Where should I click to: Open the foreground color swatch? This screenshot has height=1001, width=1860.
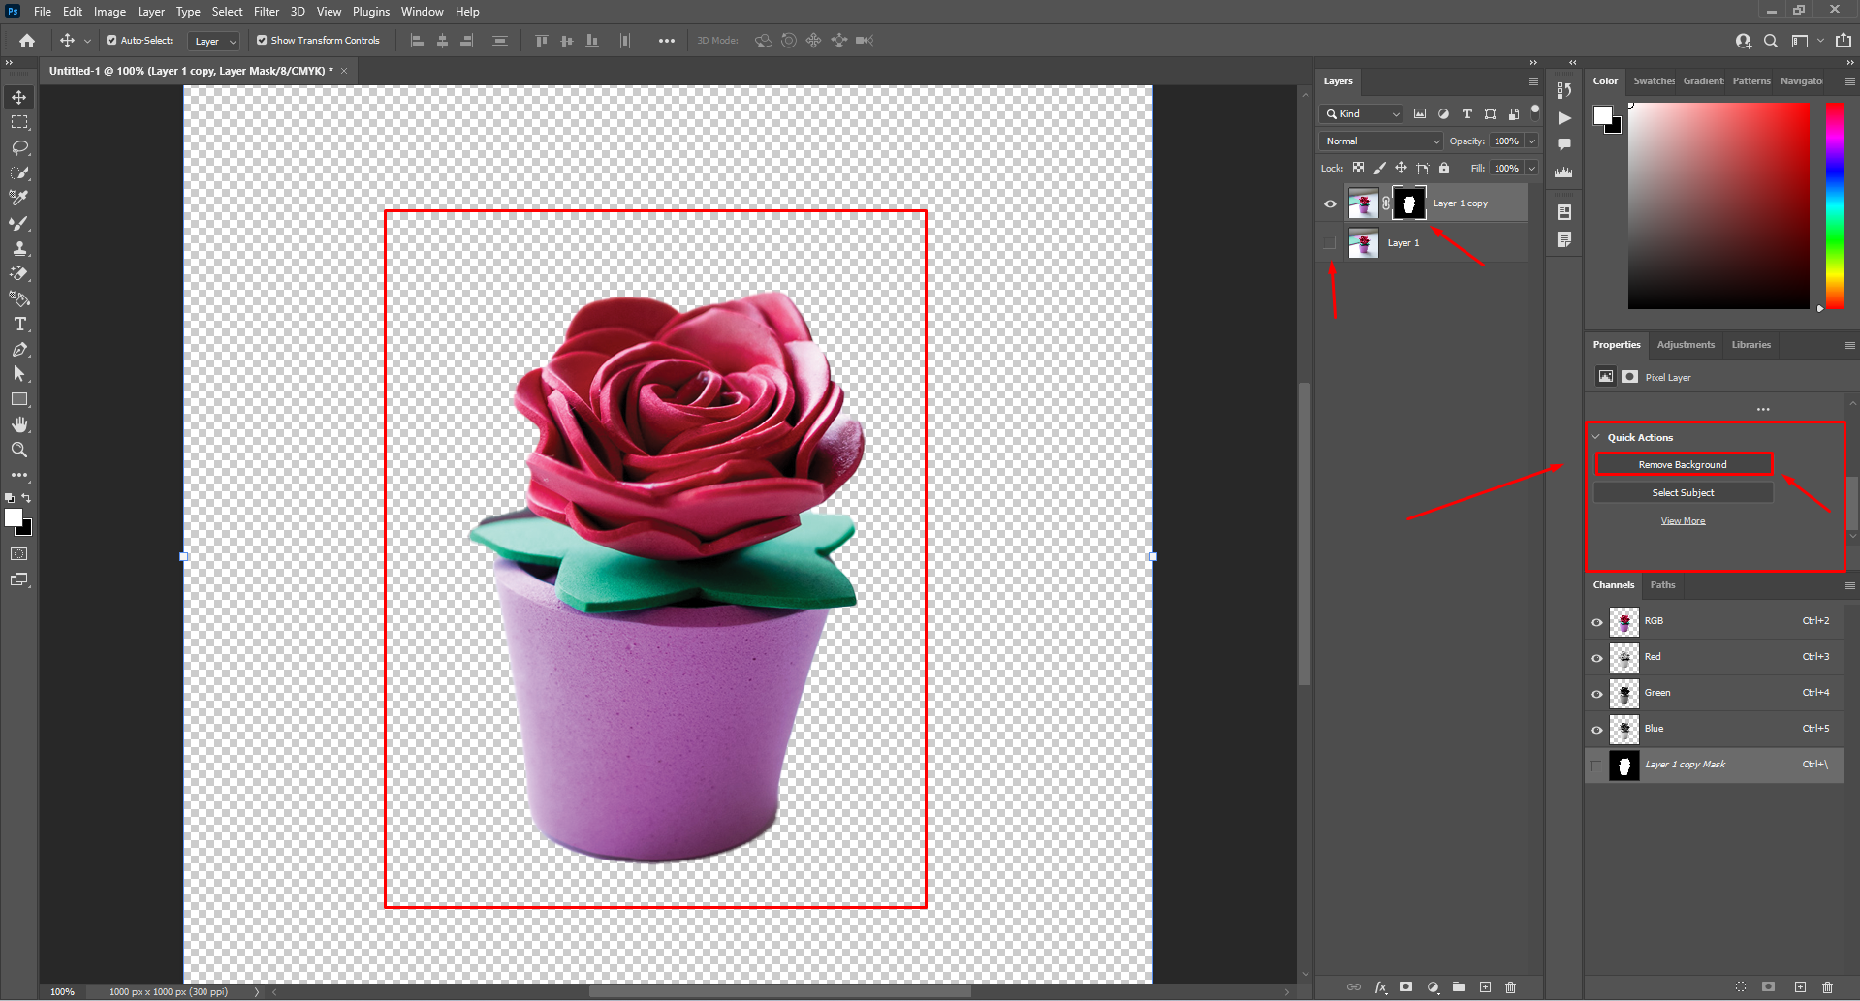14,519
